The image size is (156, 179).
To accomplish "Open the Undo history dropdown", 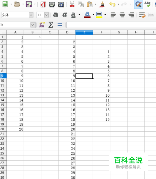I will (119, 4).
